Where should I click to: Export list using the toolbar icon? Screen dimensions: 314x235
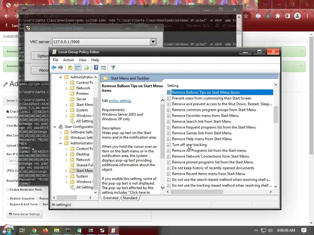[87, 68]
